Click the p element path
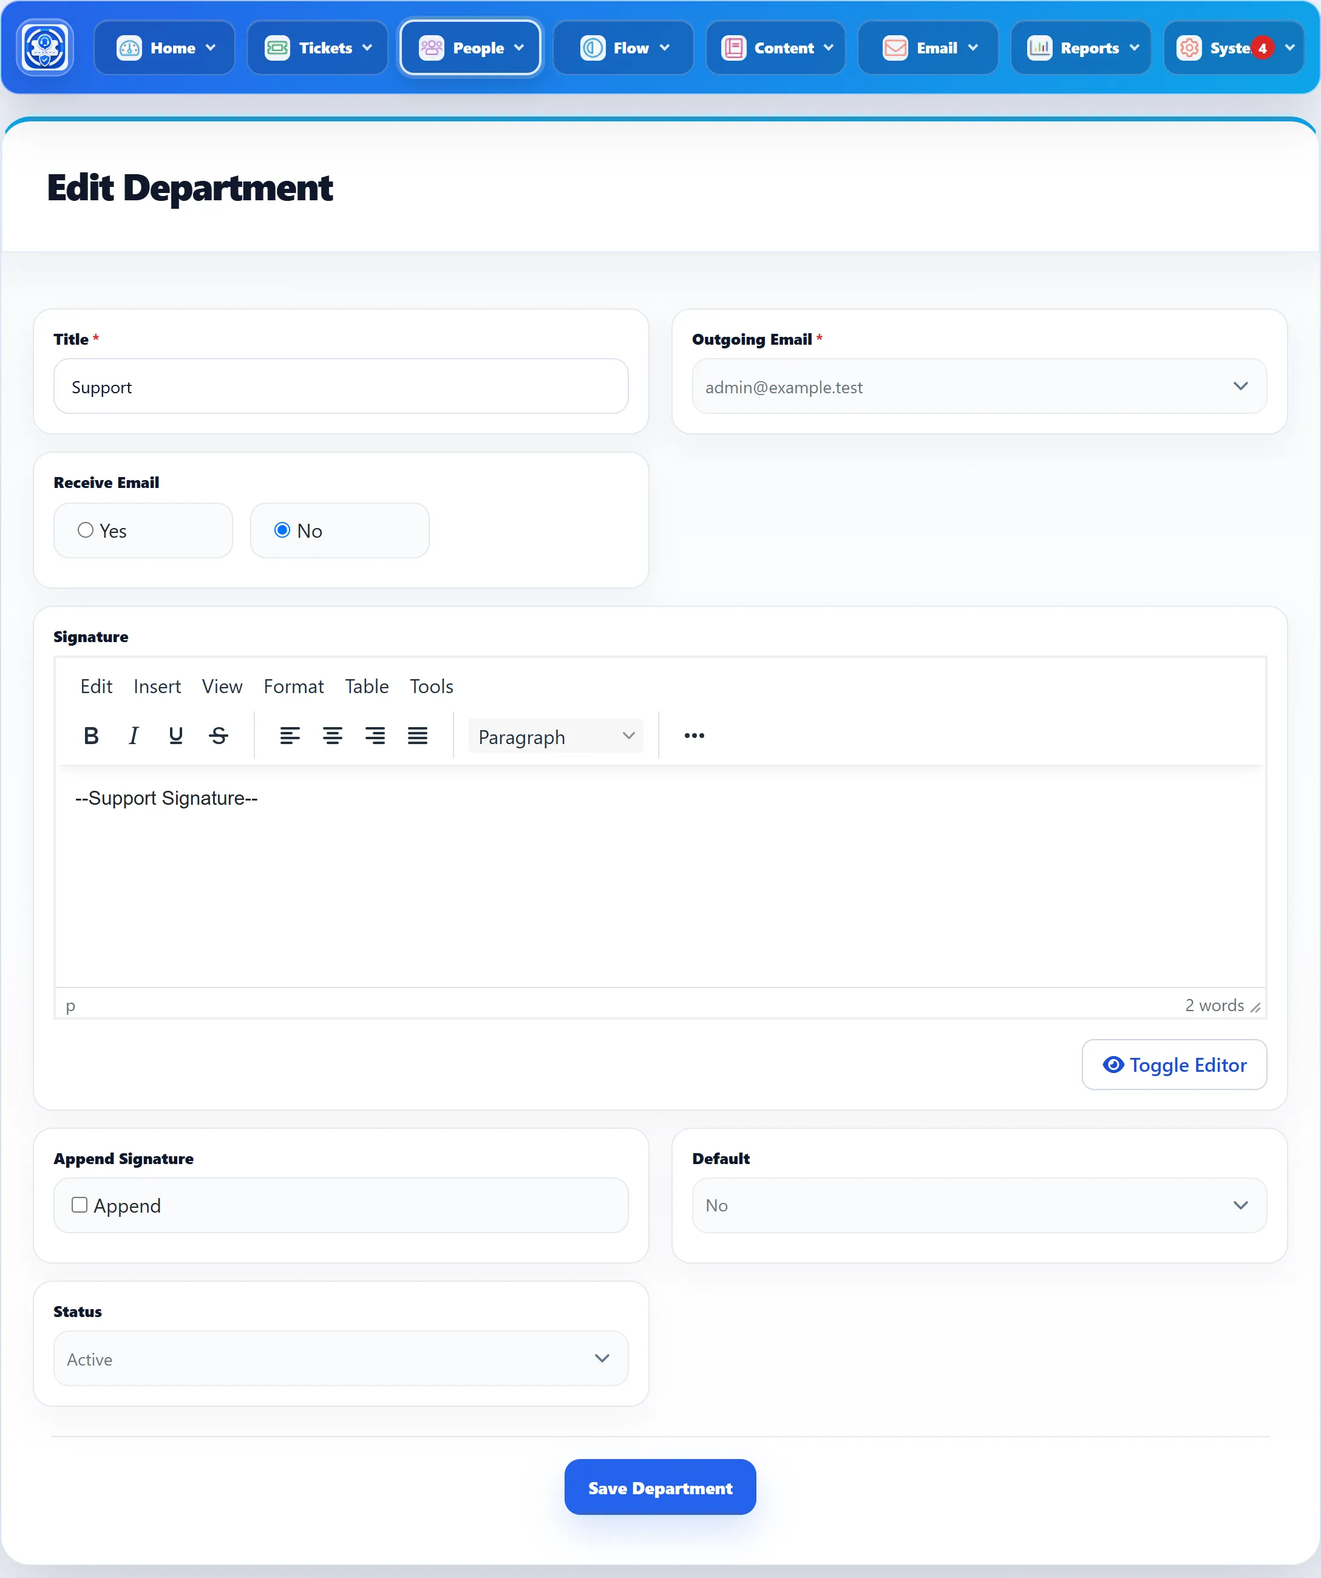 pyautogui.click(x=70, y=1006)
